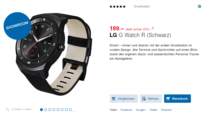Select the fourth image carousel dot

pyautogui.click(x=54, y=110)
